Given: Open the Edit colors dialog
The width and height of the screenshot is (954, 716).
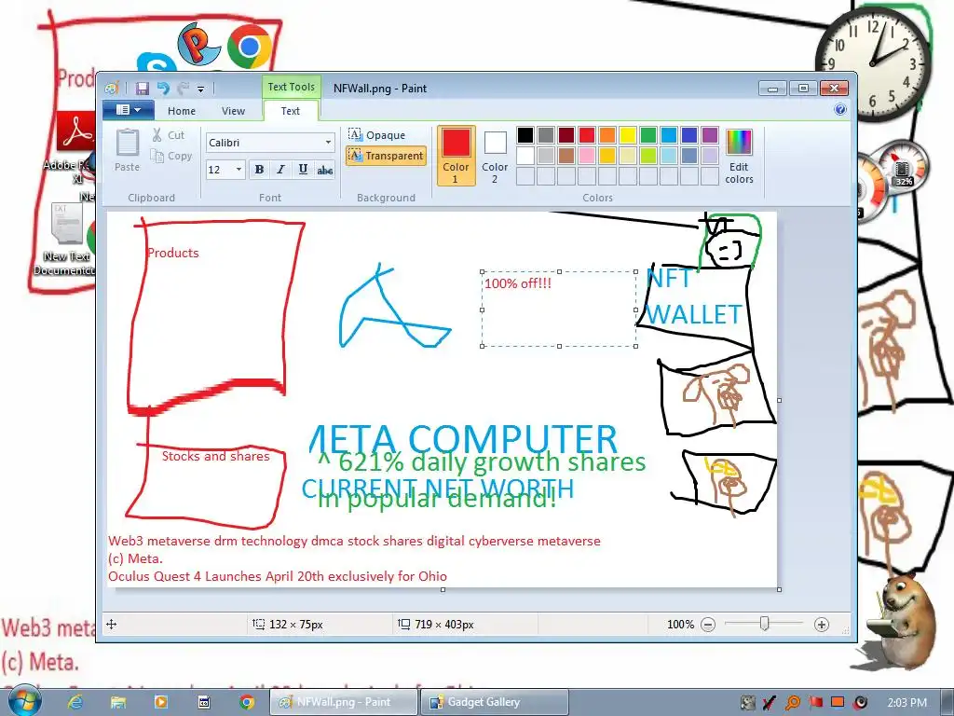Looking at the screenshot, I should click(x=739, y=156).
